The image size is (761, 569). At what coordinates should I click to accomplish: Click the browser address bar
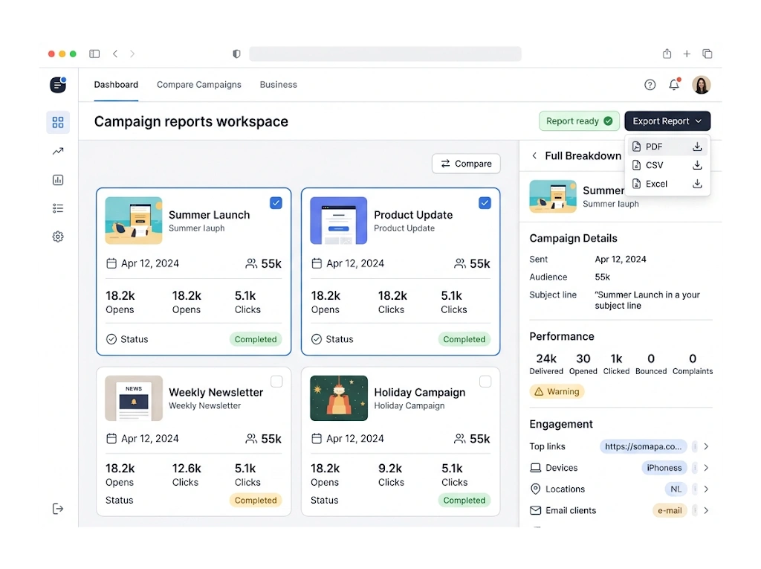point(386,54)
